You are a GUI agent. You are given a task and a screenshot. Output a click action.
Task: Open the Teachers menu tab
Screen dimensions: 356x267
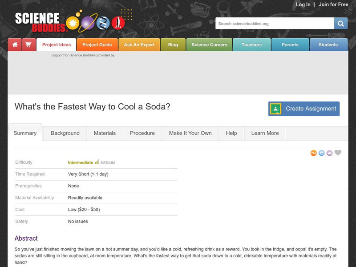tap(252, 45)
